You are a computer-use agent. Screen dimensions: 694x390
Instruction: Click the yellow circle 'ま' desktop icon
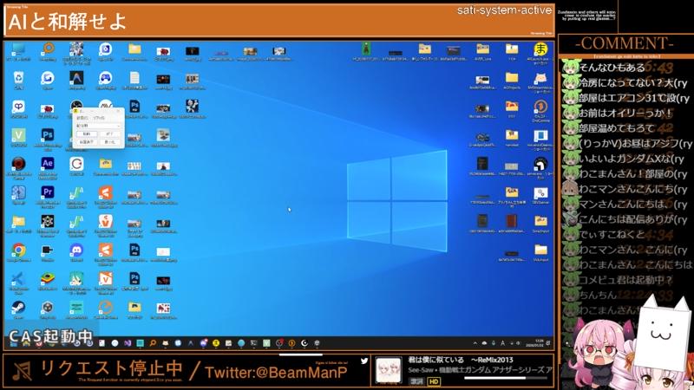click(x=540, y=49)
